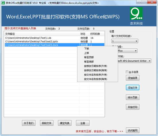Select the Test\1.xls file row

[54, 38]
